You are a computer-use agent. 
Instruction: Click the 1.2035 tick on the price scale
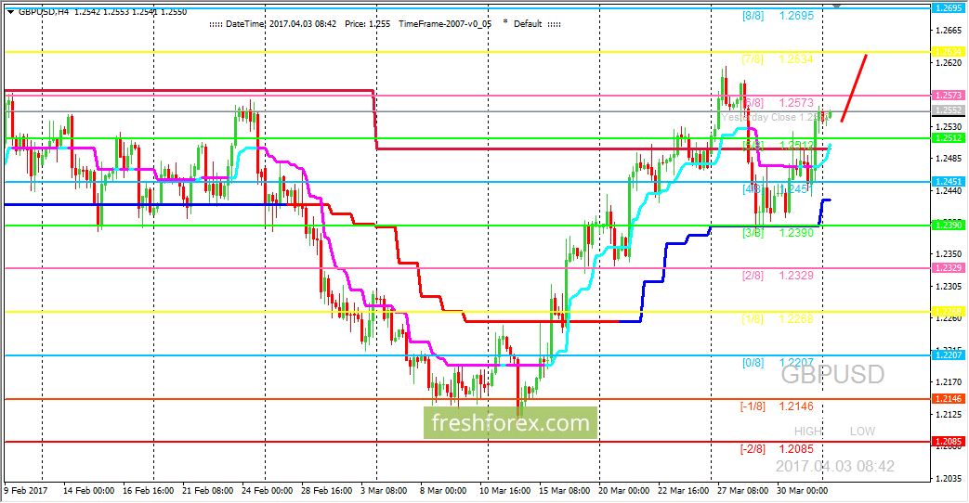949,478
